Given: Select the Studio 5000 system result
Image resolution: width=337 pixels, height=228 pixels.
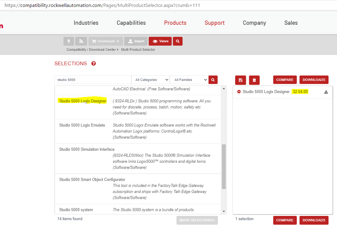Looking at the screenshot, I should [138, 209].
